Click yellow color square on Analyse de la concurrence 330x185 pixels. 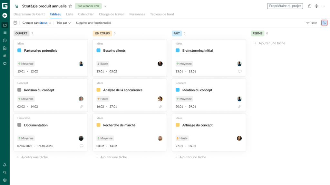click(99, 90)
